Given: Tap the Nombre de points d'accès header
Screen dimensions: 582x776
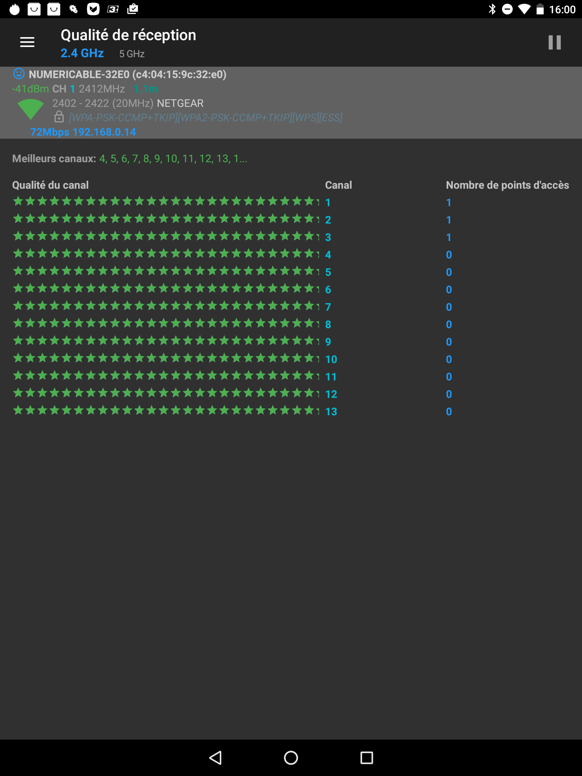Looking at the screenshot, I should [507, 185].
